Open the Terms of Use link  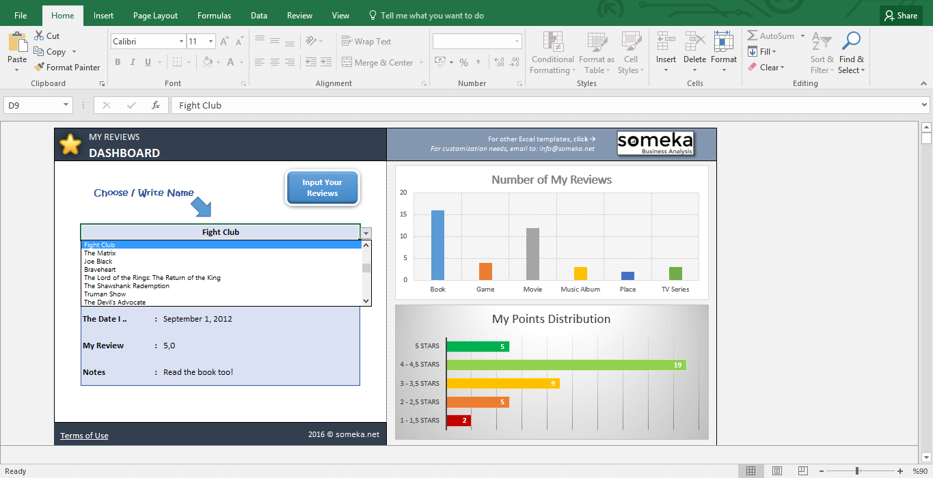tap(84, 436)
